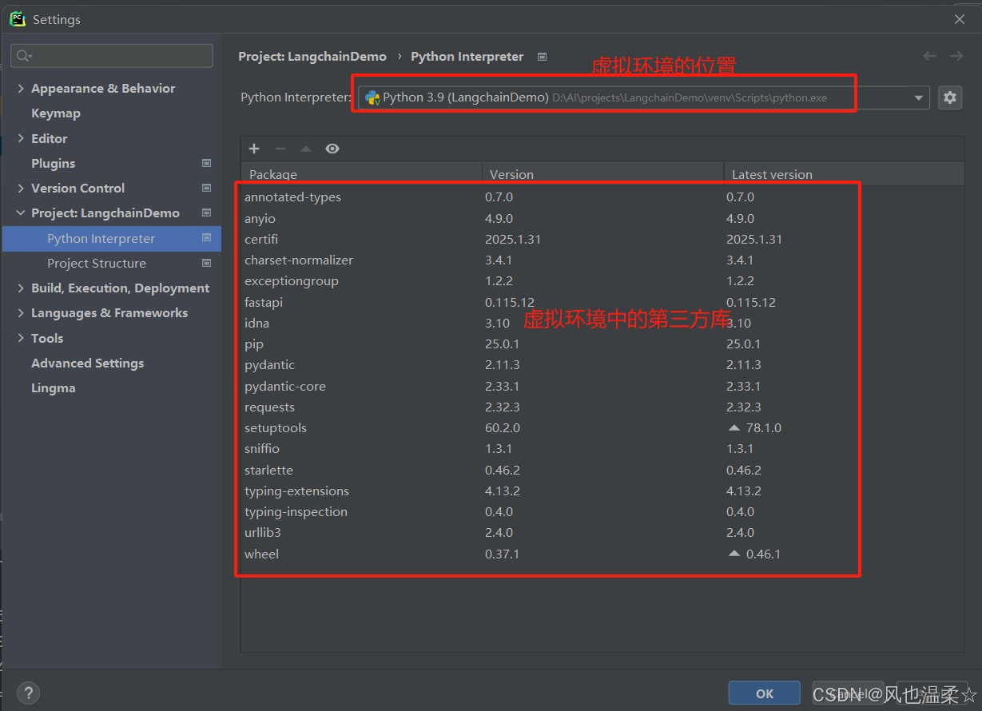Open interpreter gear settings button

[x=949, y=97]
